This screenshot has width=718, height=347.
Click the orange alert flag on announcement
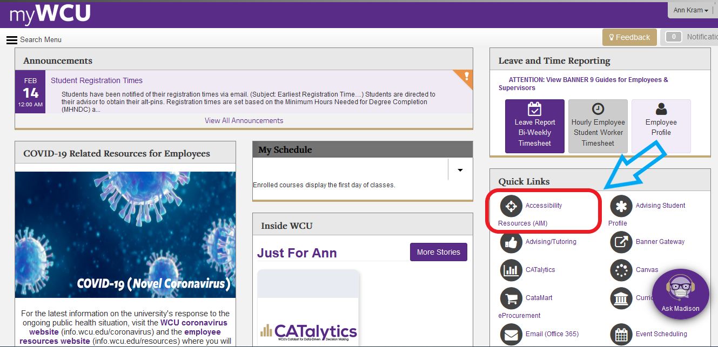point(466,77)
